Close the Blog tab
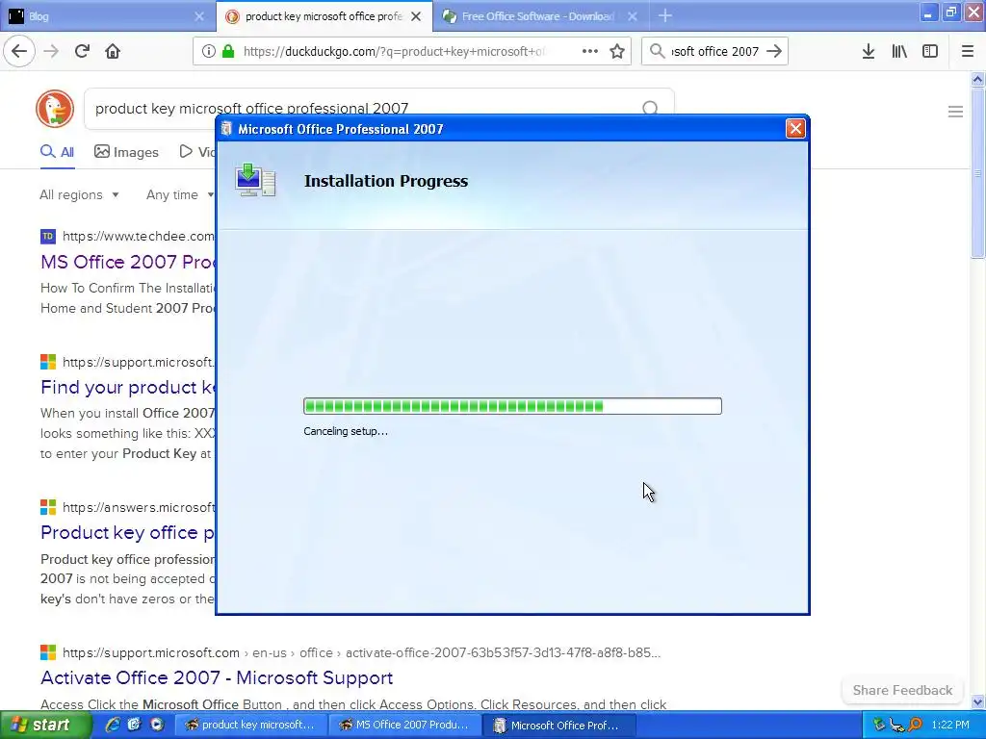 click(x=199, y=16)
